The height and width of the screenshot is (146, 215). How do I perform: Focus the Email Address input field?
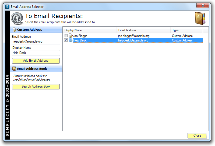(36, 42)
